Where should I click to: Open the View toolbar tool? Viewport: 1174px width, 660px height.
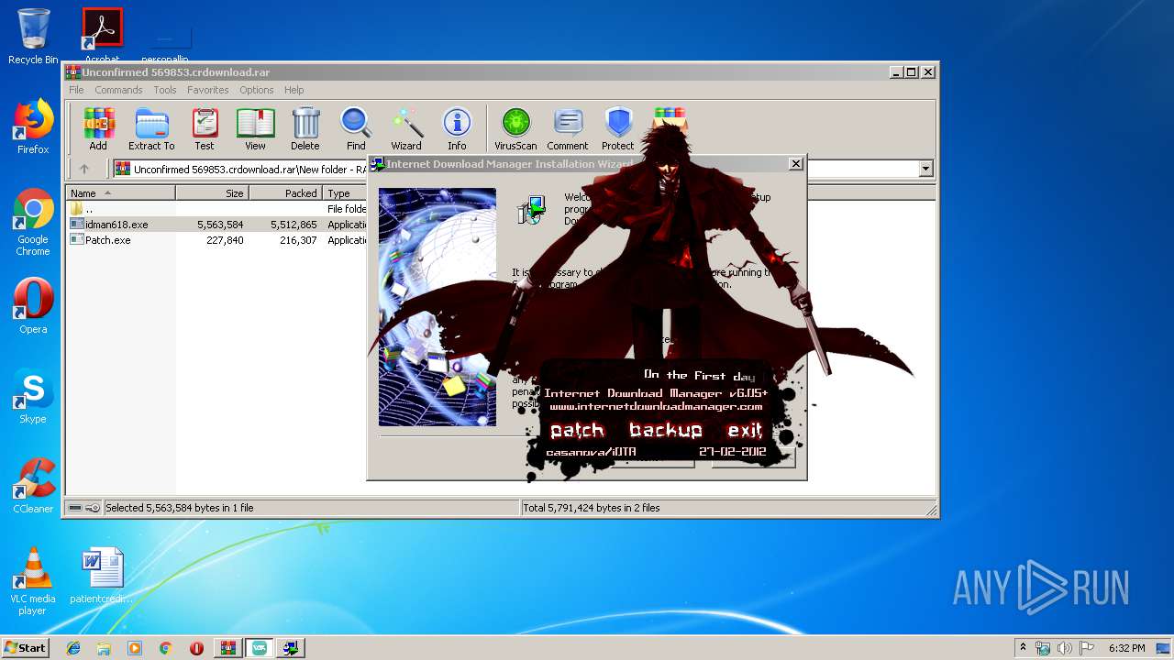255,128
